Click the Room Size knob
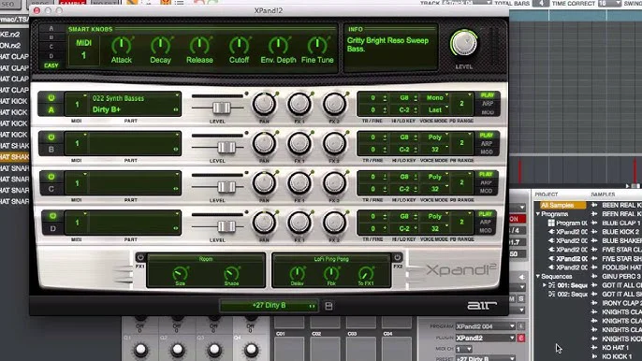642x361 pixels. 180,273
